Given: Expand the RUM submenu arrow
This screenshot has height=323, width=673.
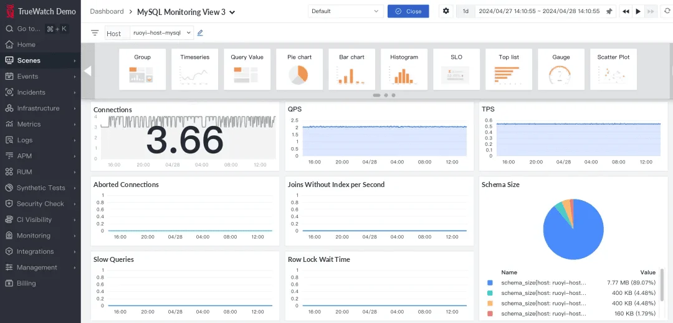Looking at the screenshot, I should click(75, 172).
